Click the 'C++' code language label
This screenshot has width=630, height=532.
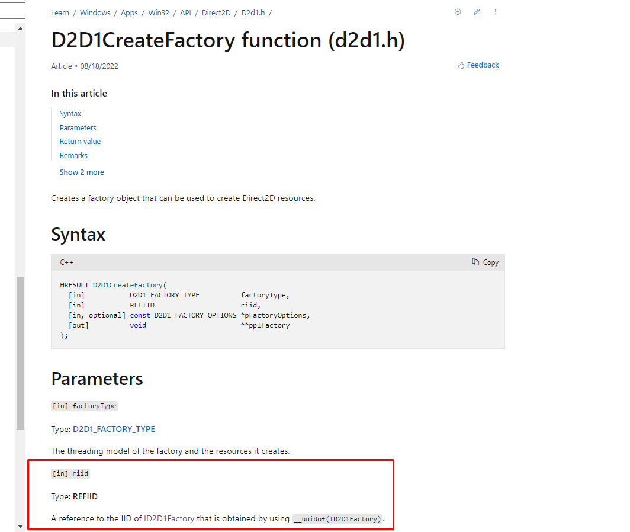[x=67, y=262]
